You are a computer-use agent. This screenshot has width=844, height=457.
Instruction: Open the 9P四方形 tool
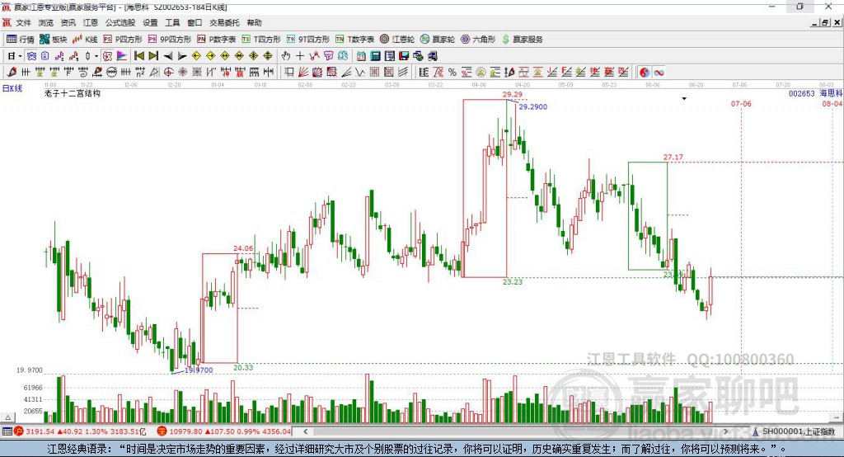(170, 40)
